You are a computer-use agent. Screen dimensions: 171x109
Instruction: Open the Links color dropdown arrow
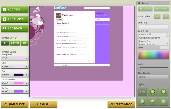[26, 66]
